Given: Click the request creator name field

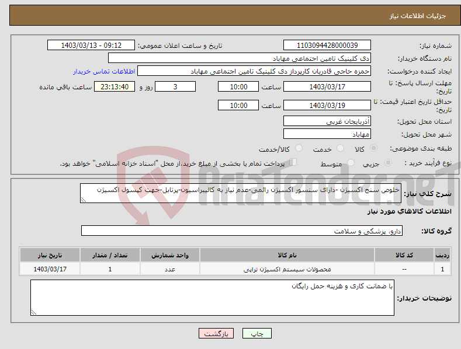Looking at the screenshot, I should click(x=254, y=71).
